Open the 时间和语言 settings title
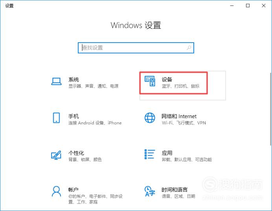 175,190
